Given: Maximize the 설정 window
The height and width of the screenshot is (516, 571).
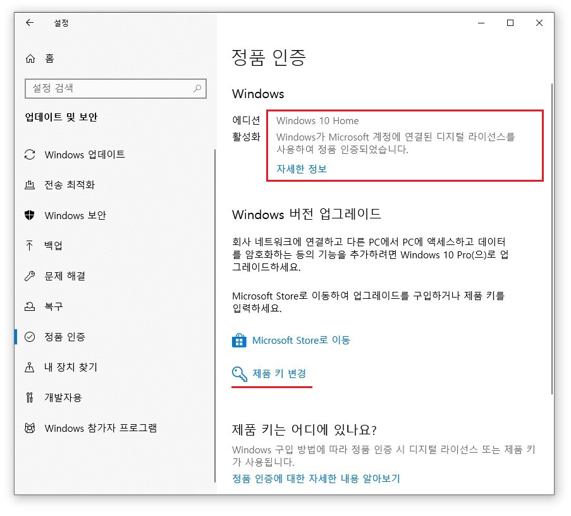Looking at the screenshot, I should [x=510, y=23].
